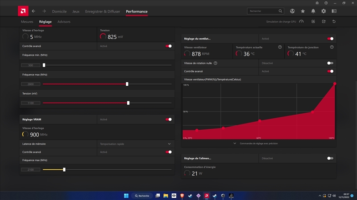Click the GPU load simulation gauge icon
The height and width of the screenshot is (200, 357).
tap(301, 21)
